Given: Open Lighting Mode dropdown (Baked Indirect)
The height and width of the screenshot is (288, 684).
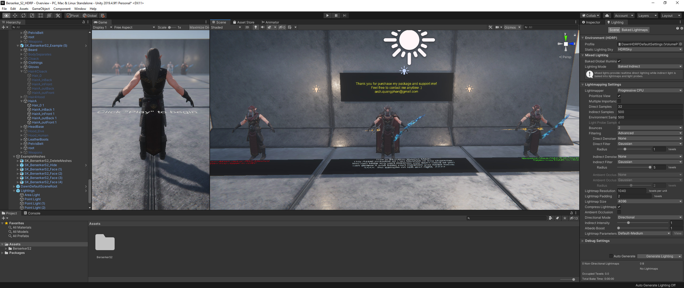Looking at the screenshot, I should [x=650, y=66].
